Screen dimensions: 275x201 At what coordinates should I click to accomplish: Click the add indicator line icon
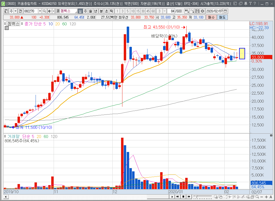click(192, 11)
